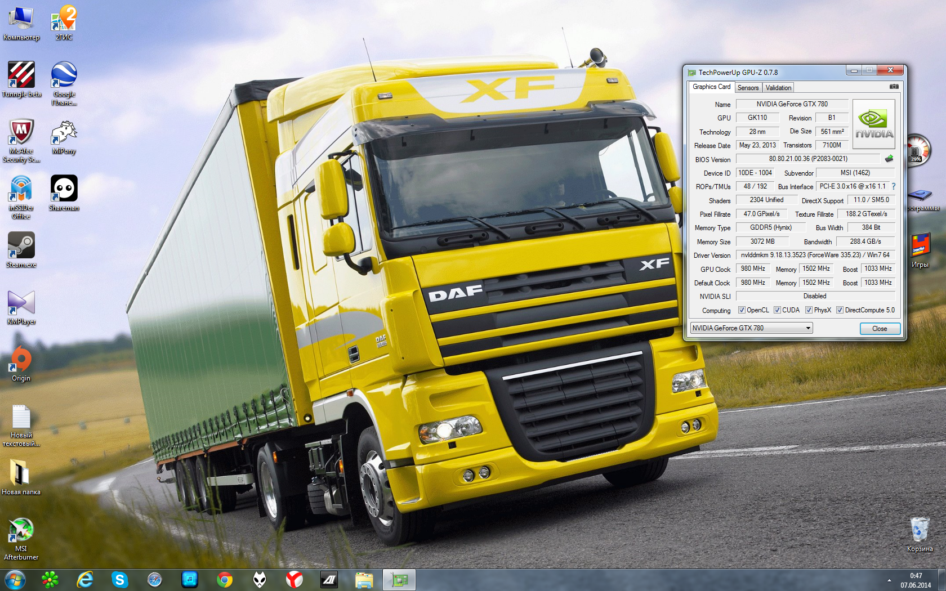Click the Bus Interface question mark

point(894,186)
